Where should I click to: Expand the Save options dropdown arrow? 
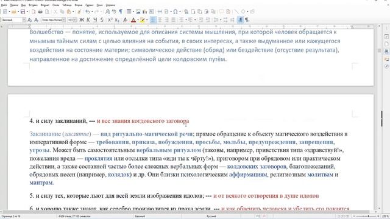coord(27,12)
